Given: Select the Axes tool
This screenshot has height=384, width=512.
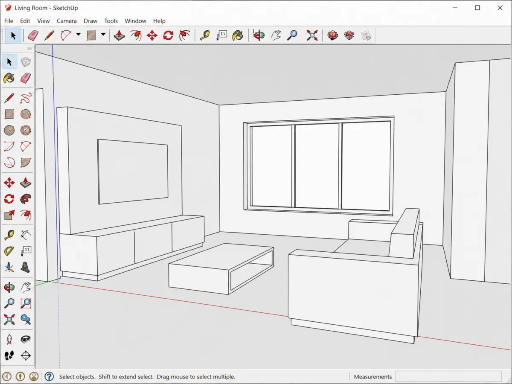Looking at the screenshot, I should click(9, 268).
